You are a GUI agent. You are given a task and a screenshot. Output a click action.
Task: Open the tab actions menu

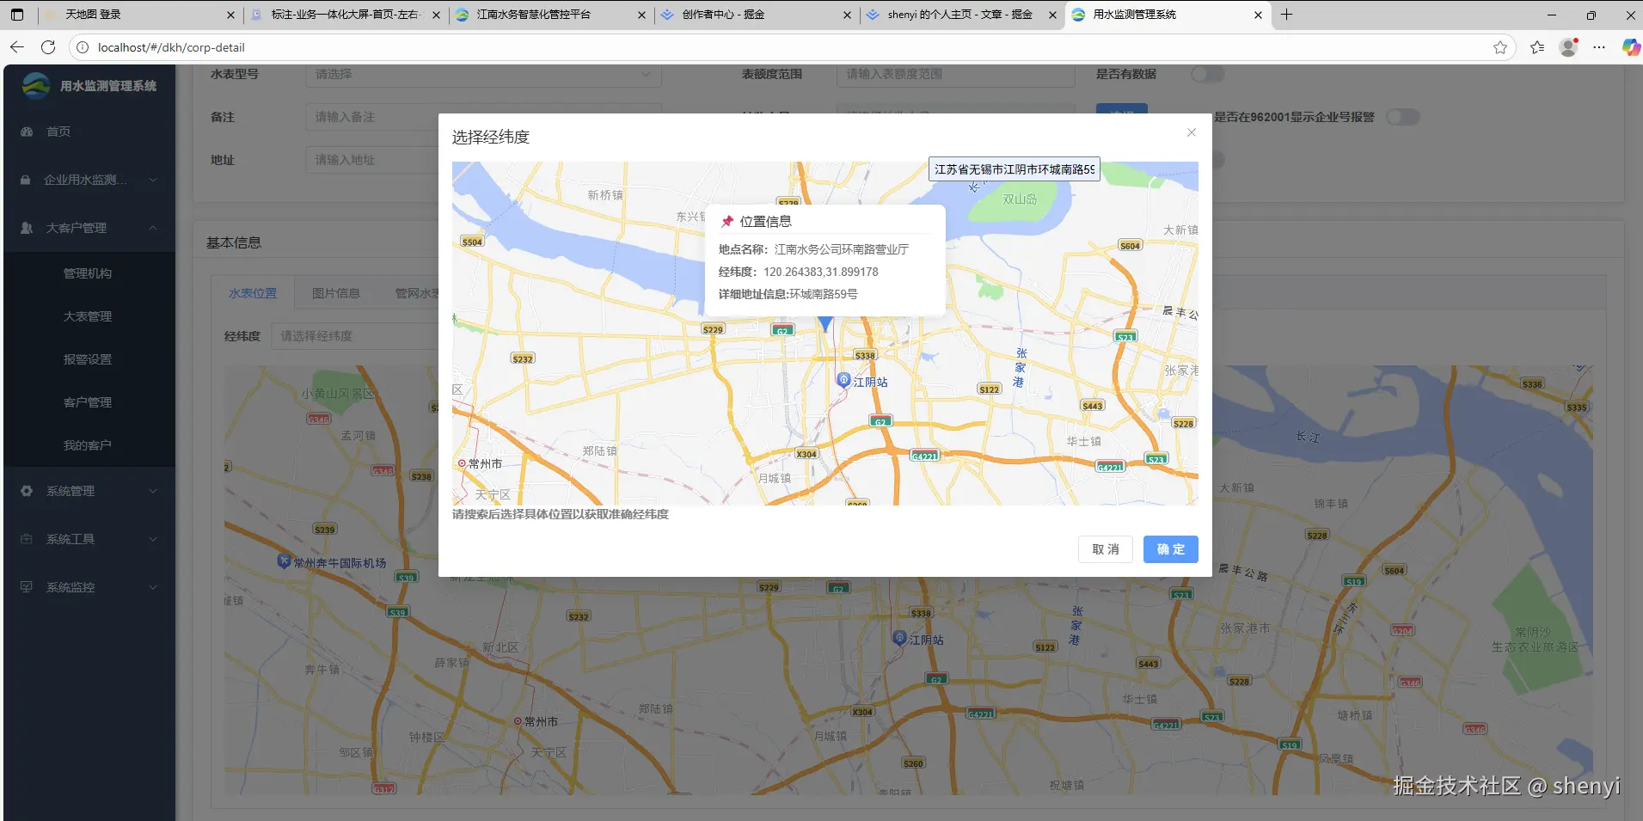pos(17,15)
